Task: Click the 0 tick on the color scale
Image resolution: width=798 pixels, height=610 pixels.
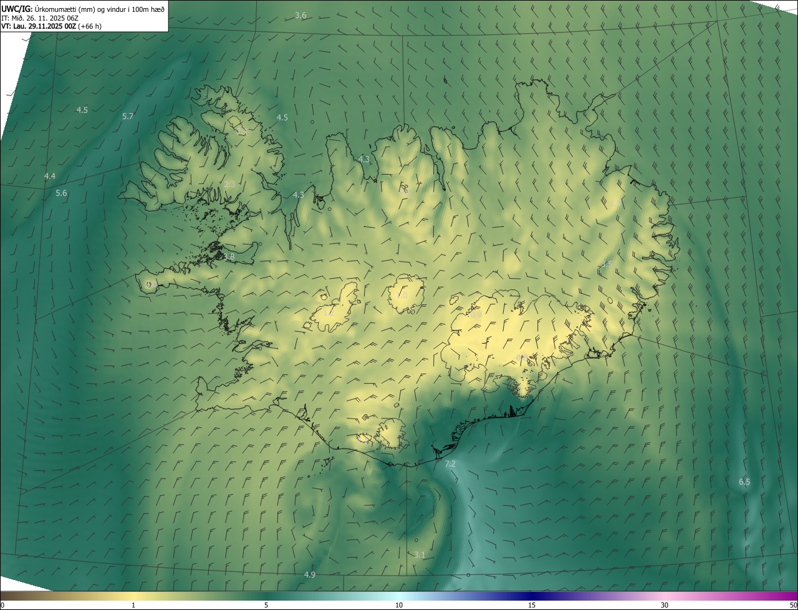Action: pos(2,605)
